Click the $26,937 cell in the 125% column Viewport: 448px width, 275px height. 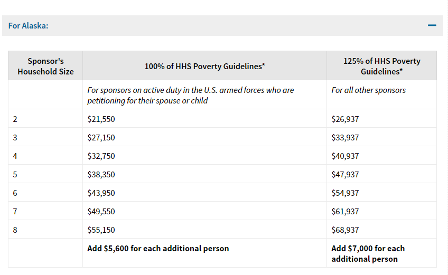coord(345,119)
